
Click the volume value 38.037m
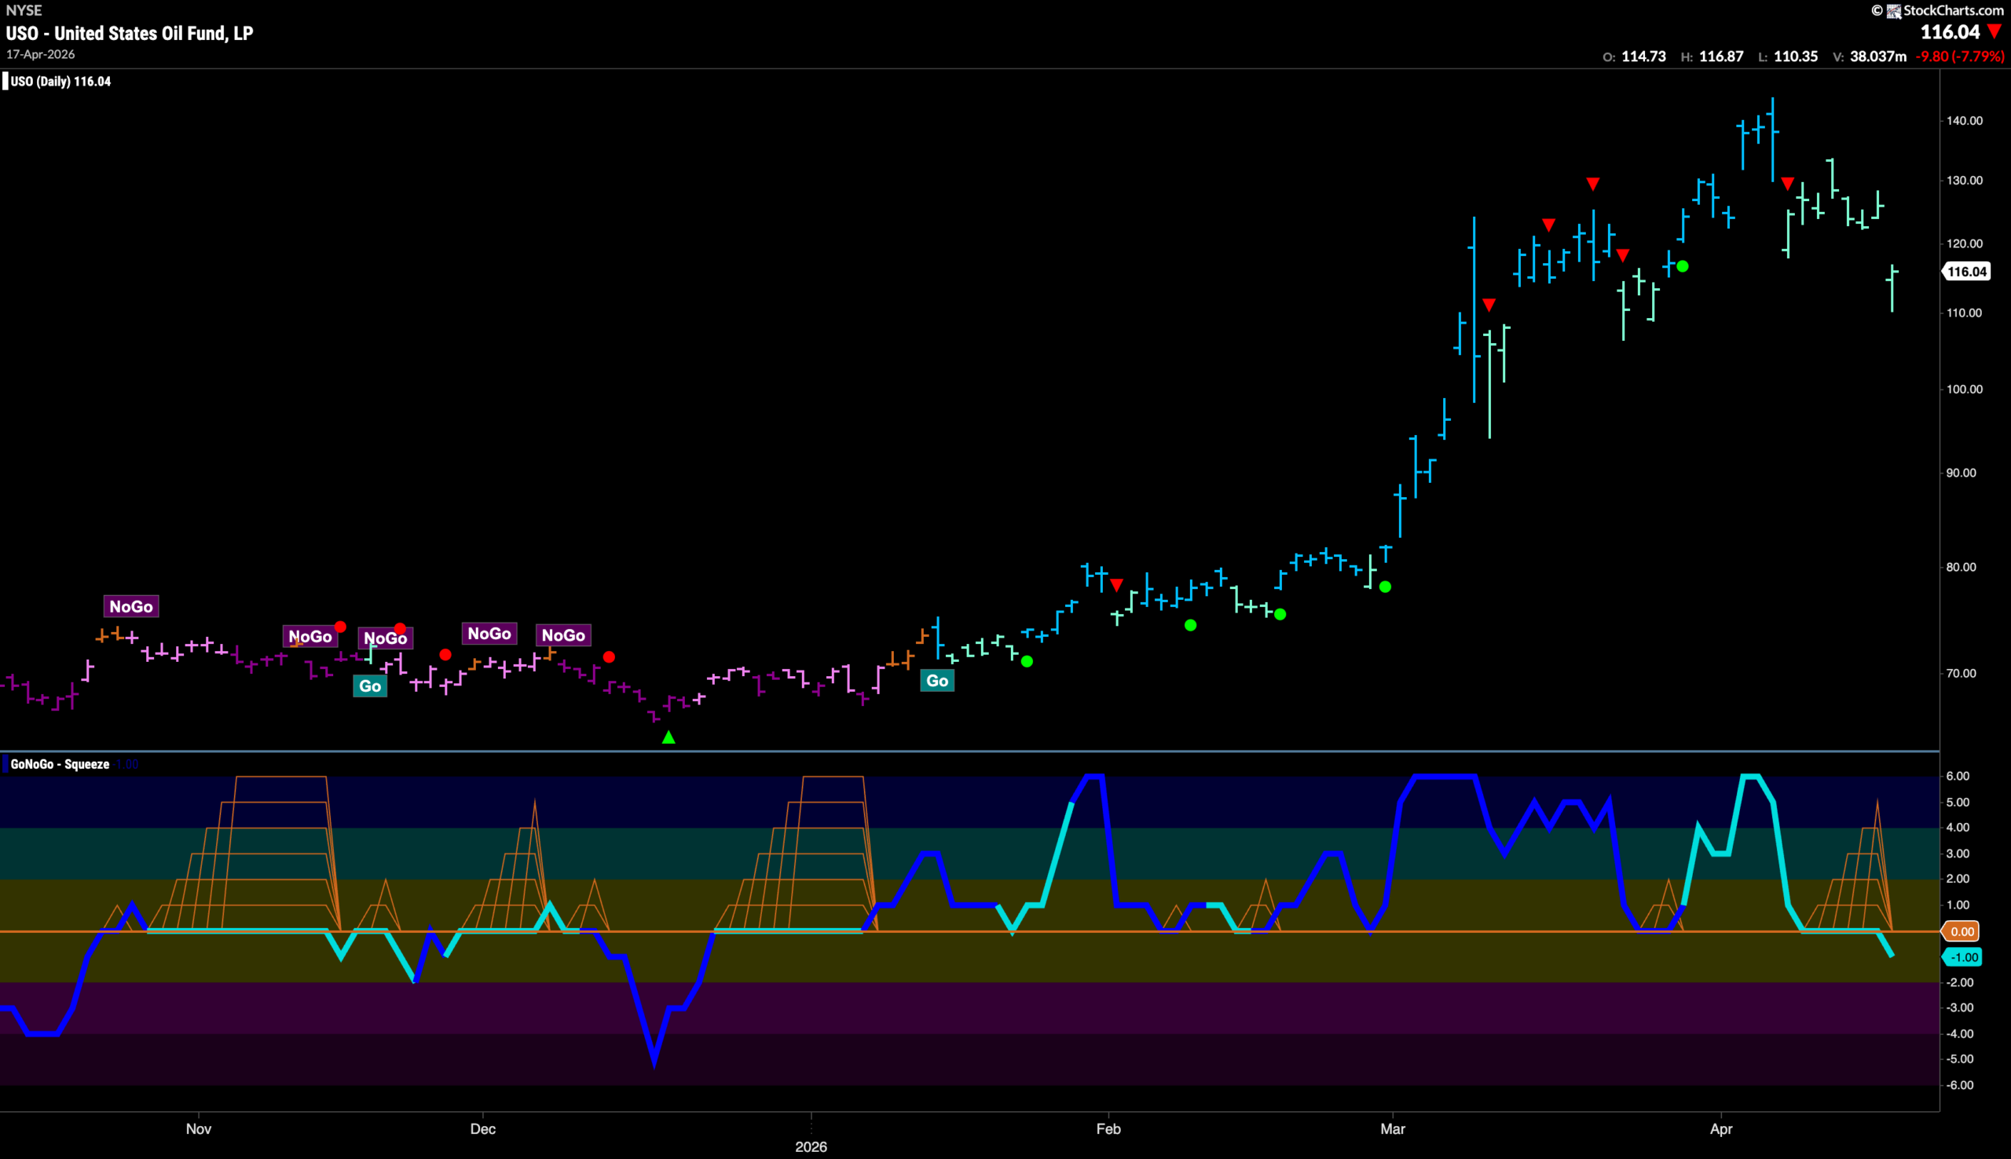click(x=1878, y=57)
